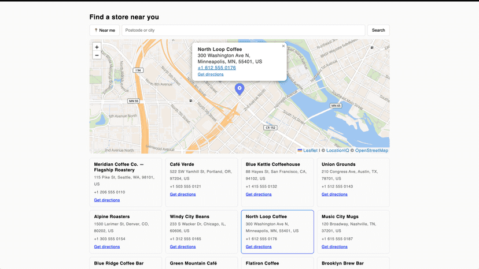479x269 pixels.
Task: Select the Blue Ridge Coffee Bar card
Action: click(x=126, y=263)
